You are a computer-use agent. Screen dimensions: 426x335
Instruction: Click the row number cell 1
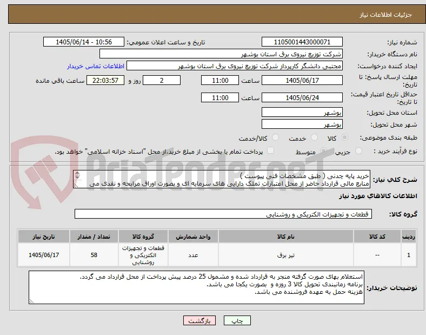click(x=409, y=255)
